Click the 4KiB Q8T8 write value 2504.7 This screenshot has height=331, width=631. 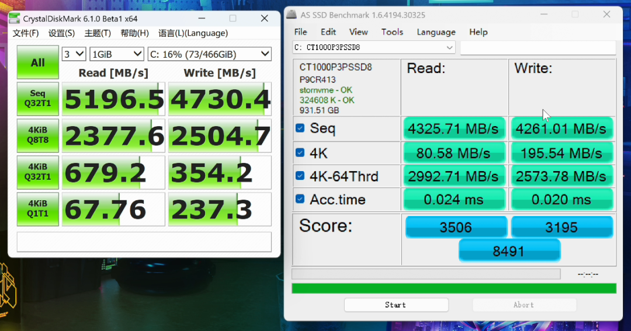(220, 135)
